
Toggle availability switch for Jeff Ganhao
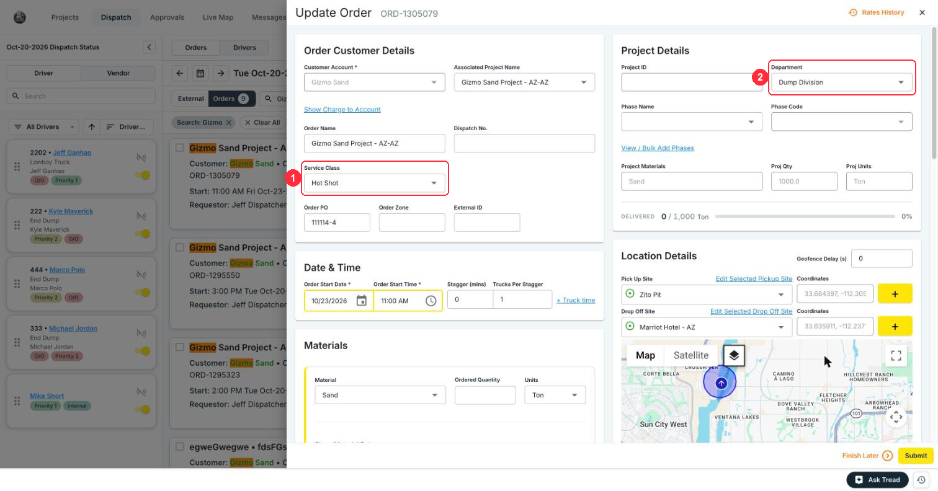coord(143,175)
